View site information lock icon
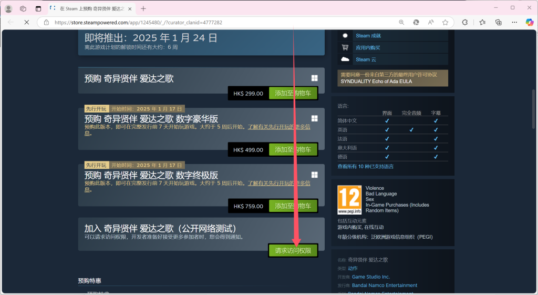The image size is (538, 295). 46,22
